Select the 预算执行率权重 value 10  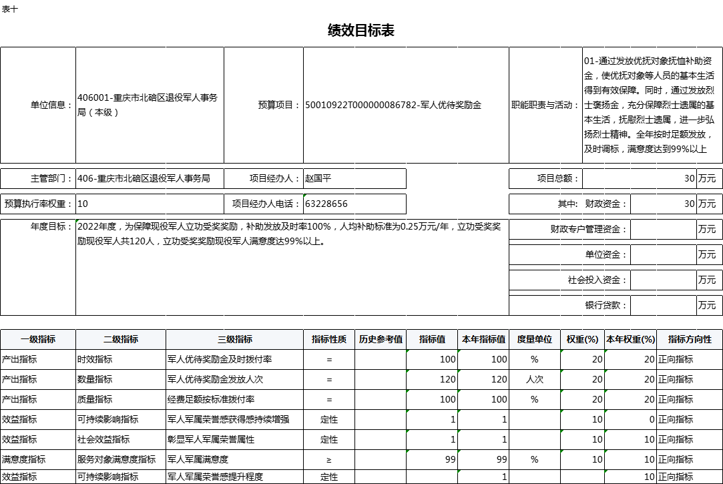150,204
